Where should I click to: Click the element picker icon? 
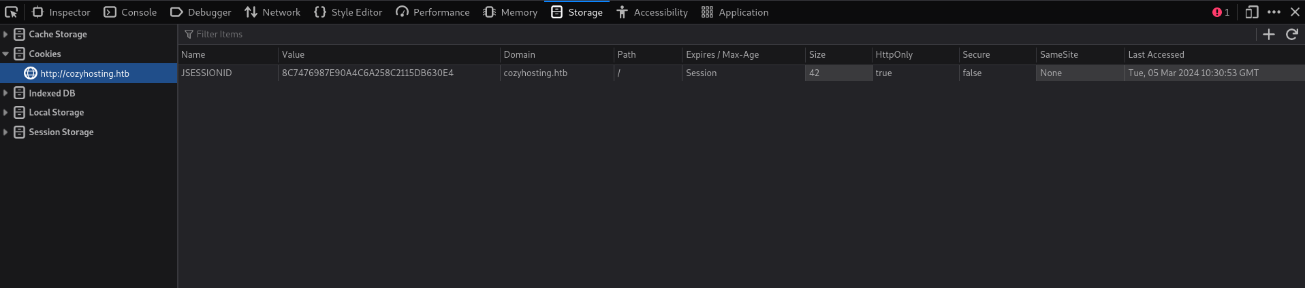pyautogui.click(x=12, y=12)
